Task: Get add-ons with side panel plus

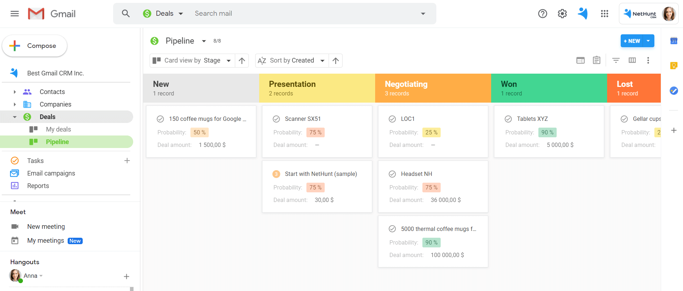Action: pos(674,130)
